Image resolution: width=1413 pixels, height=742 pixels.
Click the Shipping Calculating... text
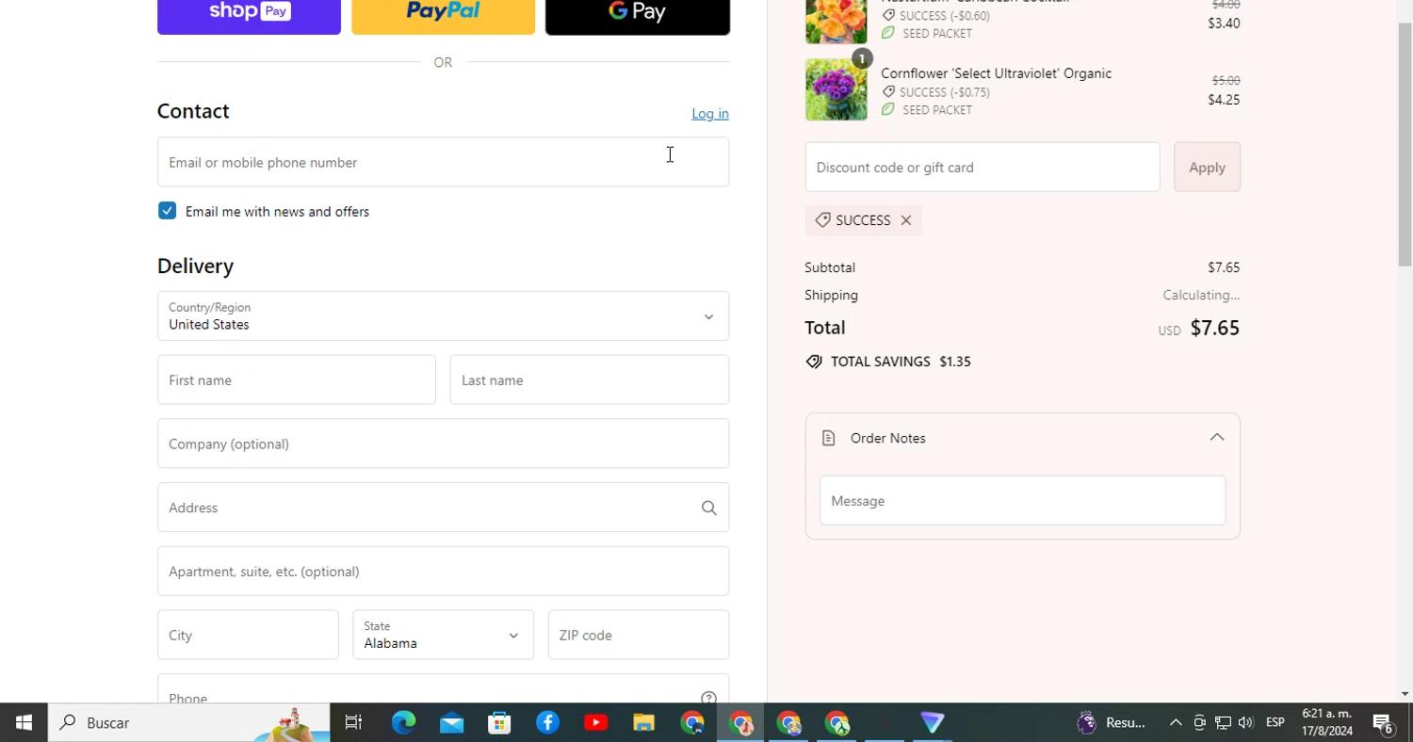(1201, 295)
